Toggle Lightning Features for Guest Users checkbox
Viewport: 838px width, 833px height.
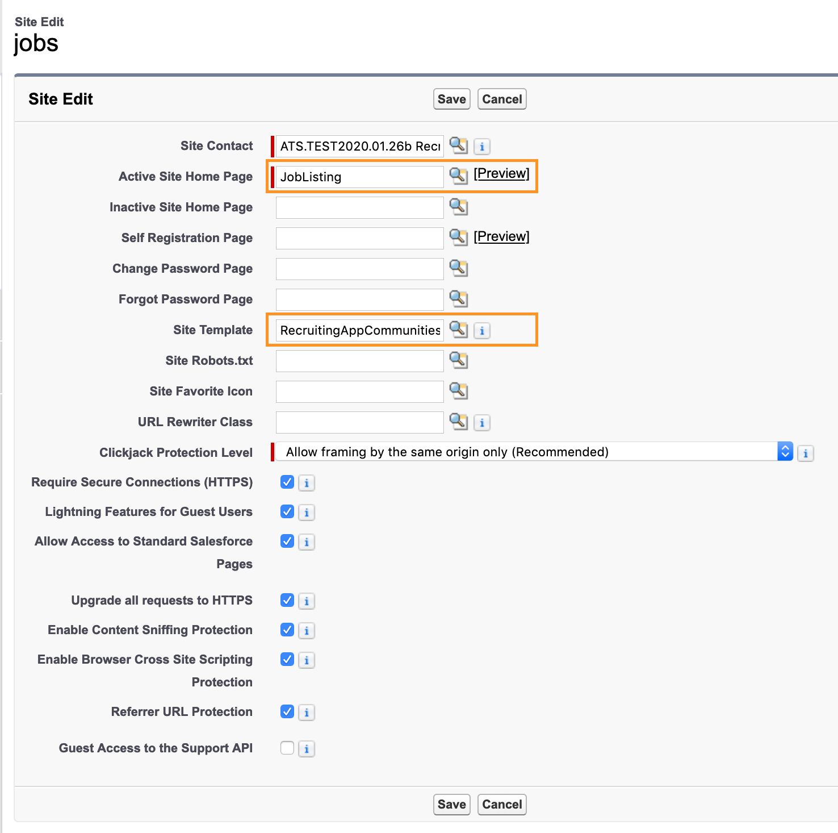click(287, 511)
